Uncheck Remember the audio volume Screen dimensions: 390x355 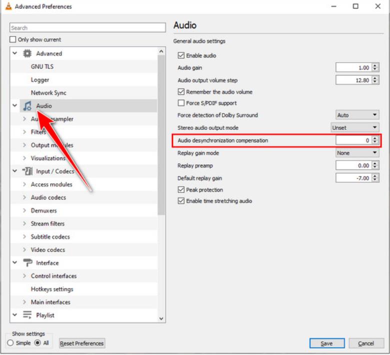click(x=181, y=92)
